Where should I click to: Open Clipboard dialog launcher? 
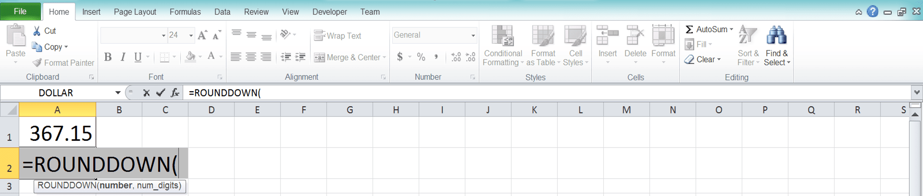(x=91, y=77)
